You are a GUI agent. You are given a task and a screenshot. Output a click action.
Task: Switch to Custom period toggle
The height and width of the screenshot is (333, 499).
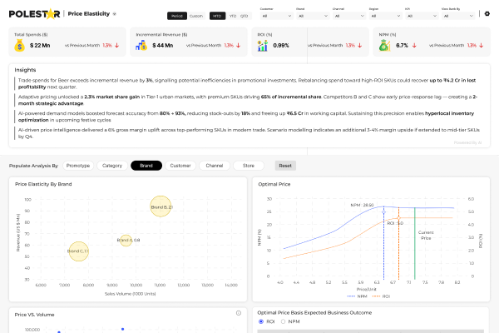[195, 16]
